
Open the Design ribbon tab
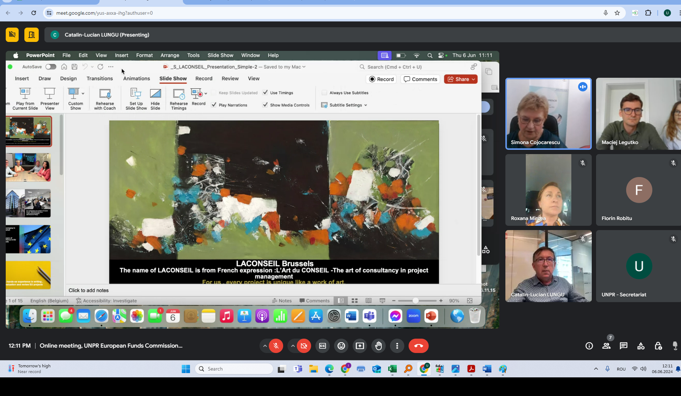[68, 78]
